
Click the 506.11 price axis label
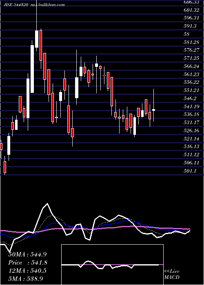coord(191,162)
